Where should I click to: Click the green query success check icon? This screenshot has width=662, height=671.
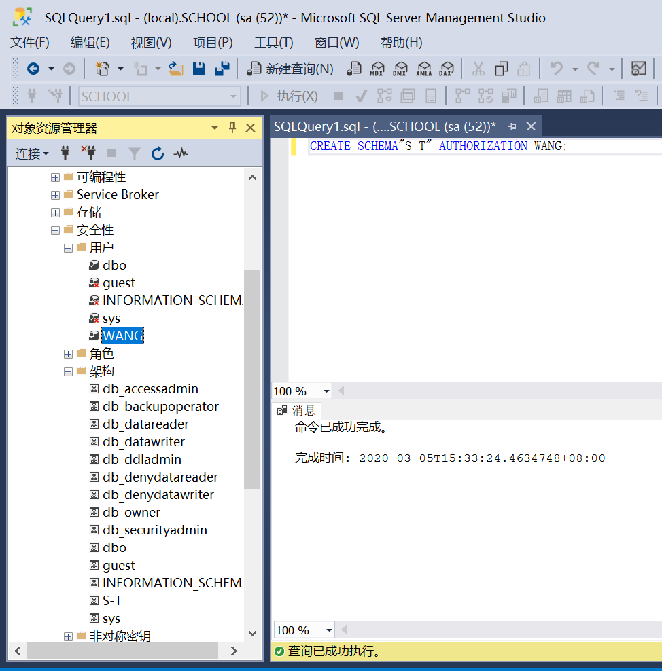click(x=279, y=651)
